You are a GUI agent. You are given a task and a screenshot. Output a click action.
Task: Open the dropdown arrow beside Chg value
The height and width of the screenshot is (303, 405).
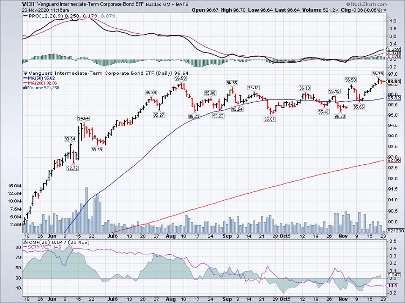(385, 11)
